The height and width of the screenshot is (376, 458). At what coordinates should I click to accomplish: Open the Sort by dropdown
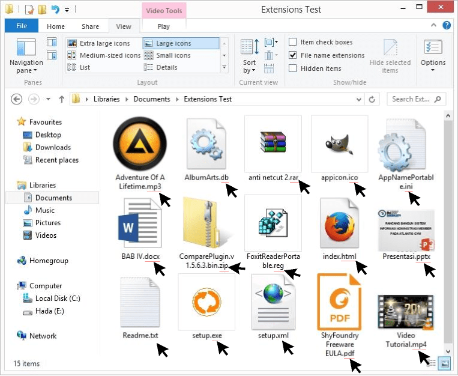tap(249, 56)
